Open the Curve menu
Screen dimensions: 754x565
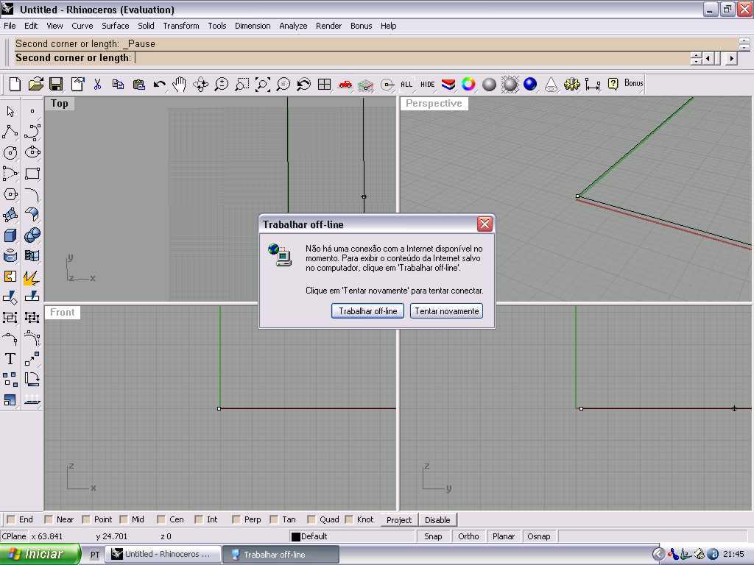click(x=82, y=26)
